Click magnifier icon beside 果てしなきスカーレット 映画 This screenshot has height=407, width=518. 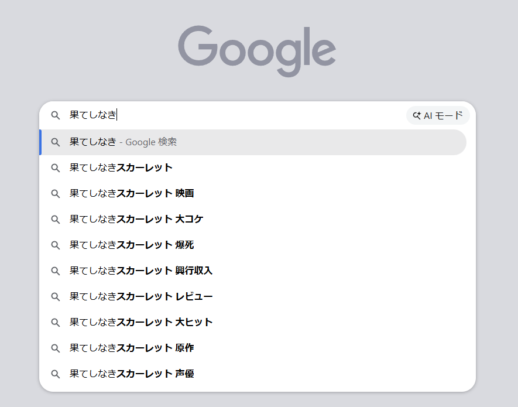[56, 193]
